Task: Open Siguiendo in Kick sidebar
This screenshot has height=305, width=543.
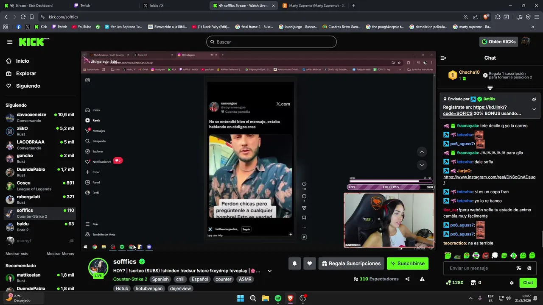Action: tap(23, 86)
